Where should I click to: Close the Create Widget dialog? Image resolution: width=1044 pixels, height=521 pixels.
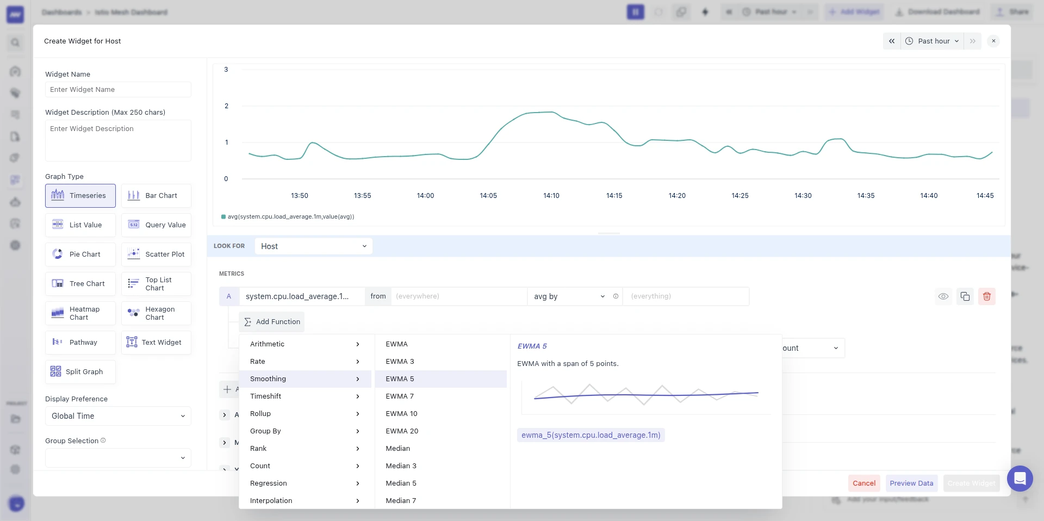point(993,41)
